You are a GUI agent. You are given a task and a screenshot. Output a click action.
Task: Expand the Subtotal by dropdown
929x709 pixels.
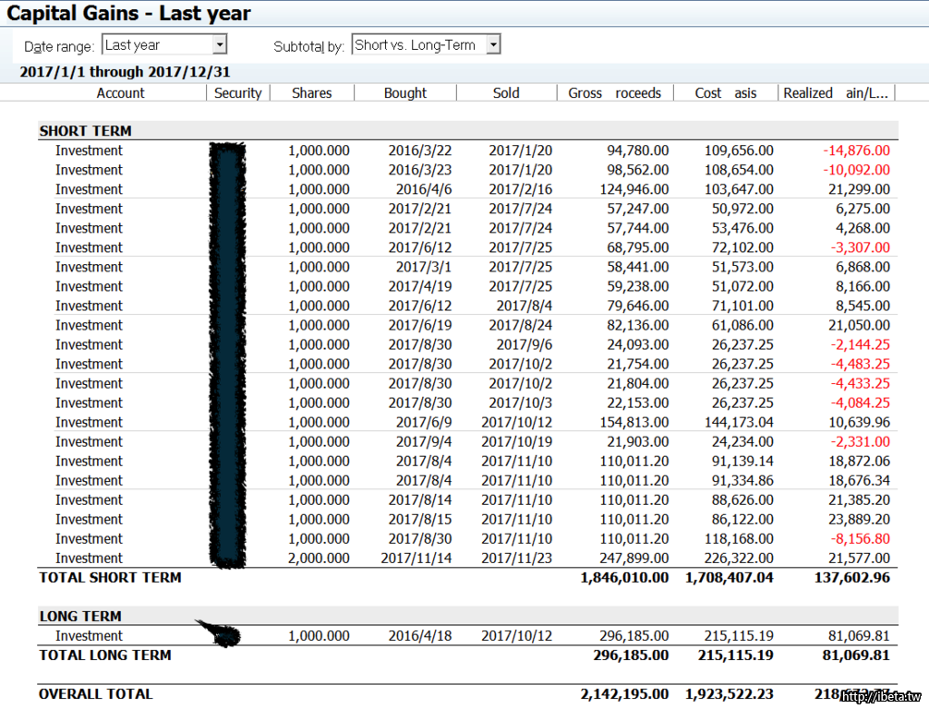[493, 44]
